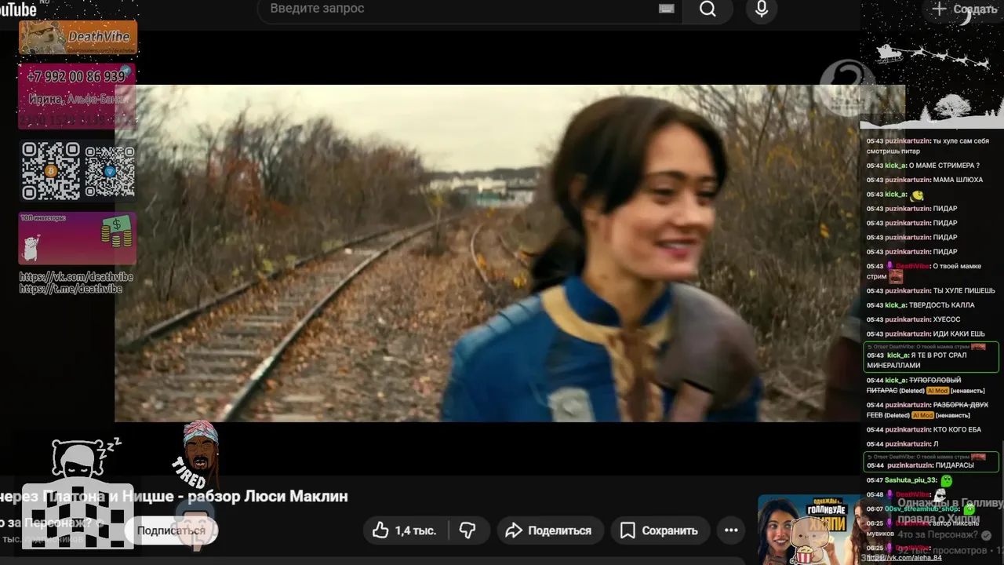
Task: Click the YouTube logo in the top corner
Action: (19, 9)
